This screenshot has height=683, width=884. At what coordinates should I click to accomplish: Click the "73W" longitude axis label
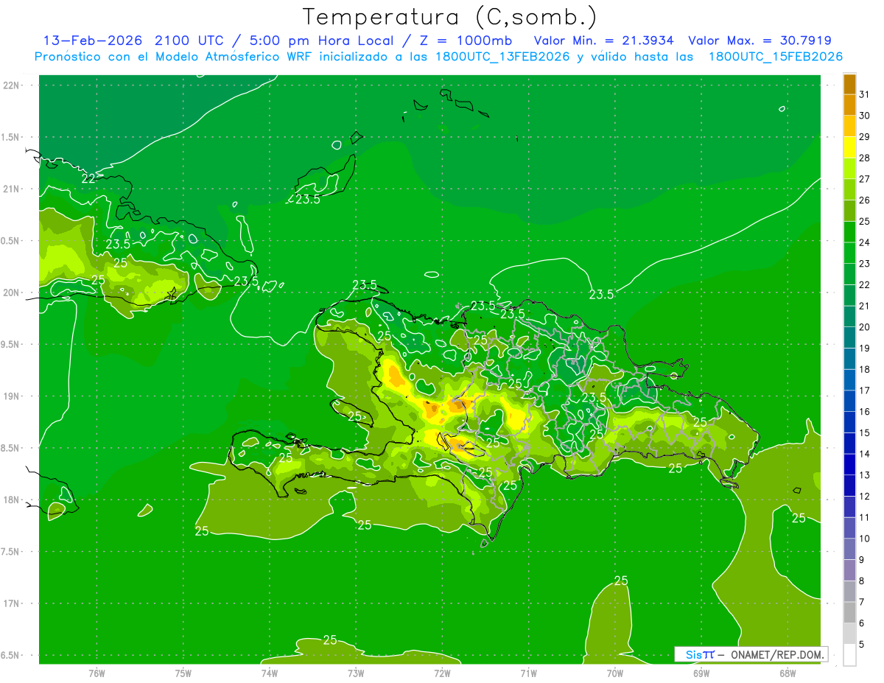356,673
